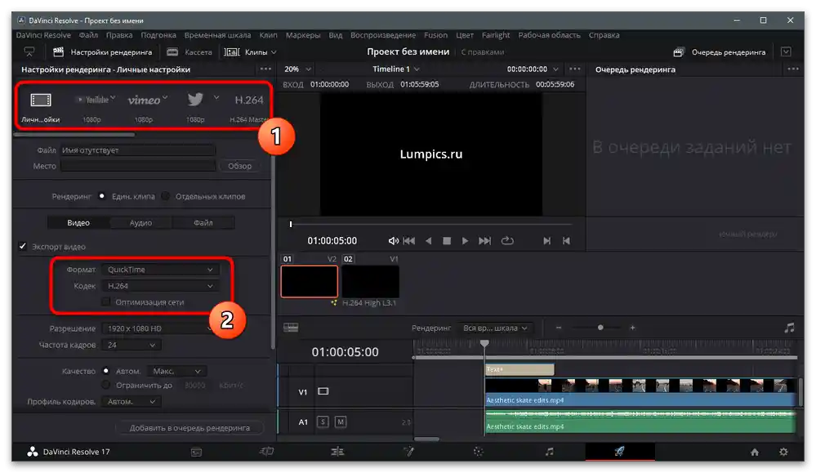This screenshot has height=473, width=816.
Task: Toggle the Render Queue panel button
Action: coord(720,52)
